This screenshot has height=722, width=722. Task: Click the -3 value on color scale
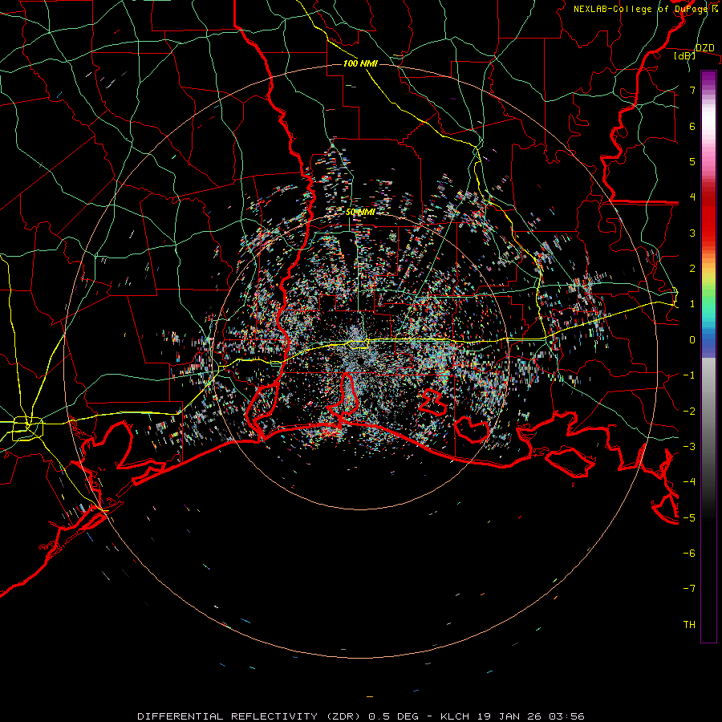[689, 447]
